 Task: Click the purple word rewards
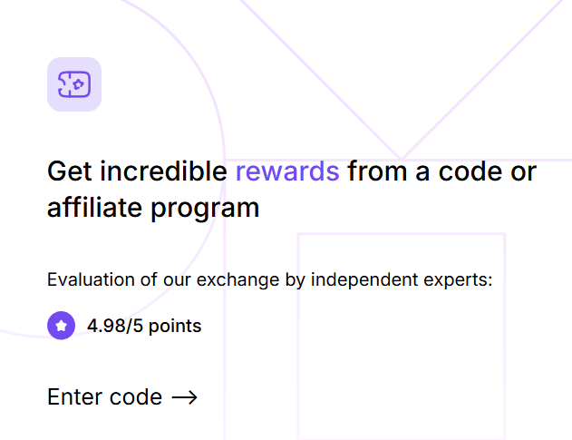[287, 171]
